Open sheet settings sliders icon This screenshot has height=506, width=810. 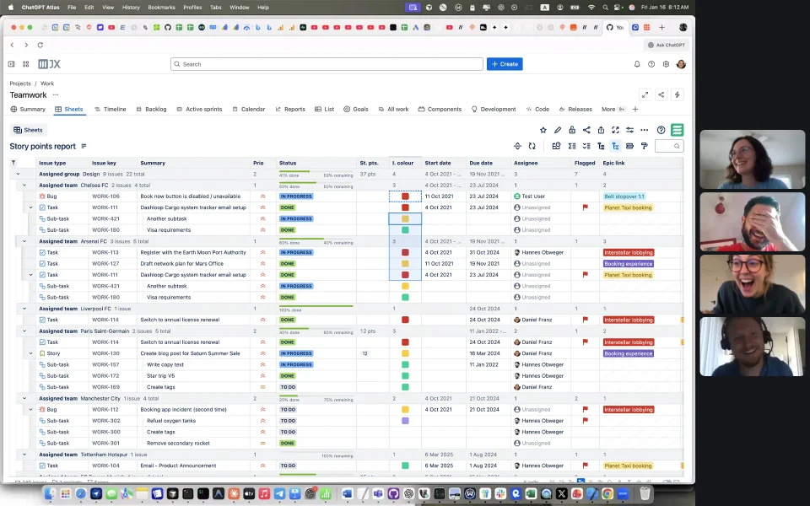click(x=629, y=130)
